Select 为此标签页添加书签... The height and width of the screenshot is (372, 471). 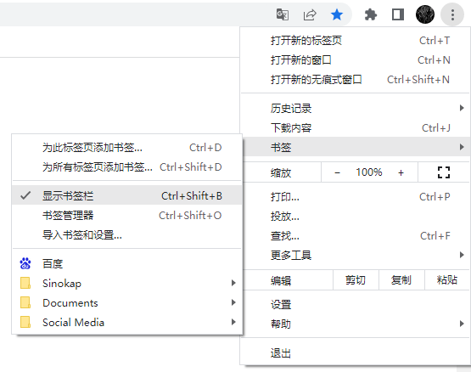pos(127,148)
